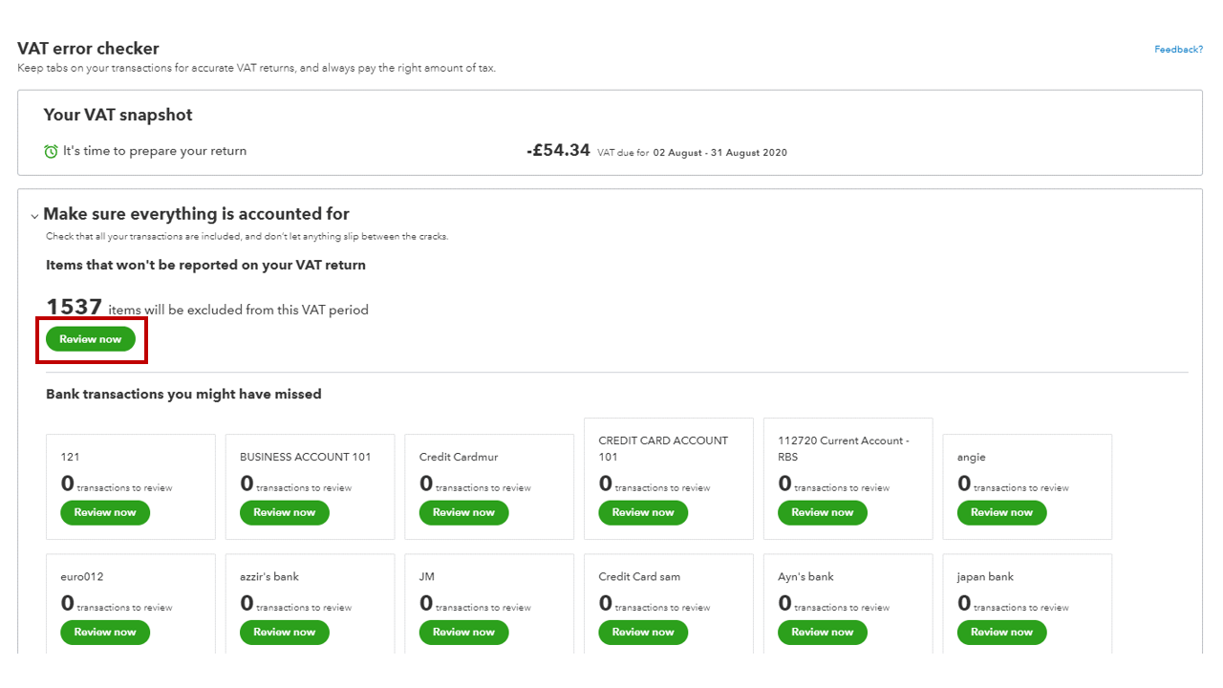Review now for the euro012 account
This screenshot has height=688, width=1223.
105,632
